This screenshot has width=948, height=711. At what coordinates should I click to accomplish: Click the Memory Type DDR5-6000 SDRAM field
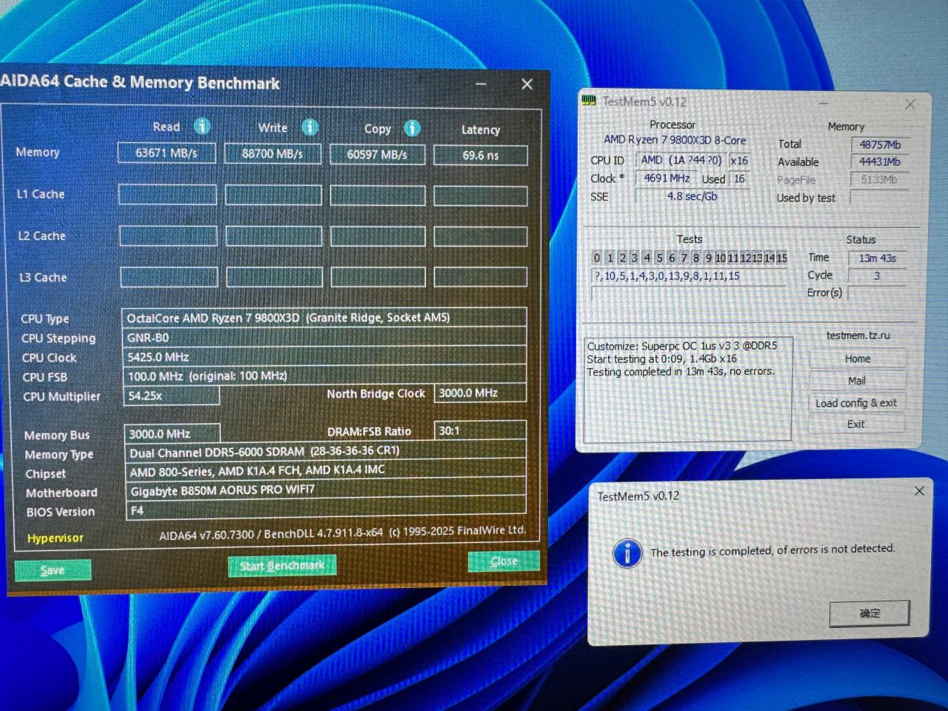pos(325,452)
